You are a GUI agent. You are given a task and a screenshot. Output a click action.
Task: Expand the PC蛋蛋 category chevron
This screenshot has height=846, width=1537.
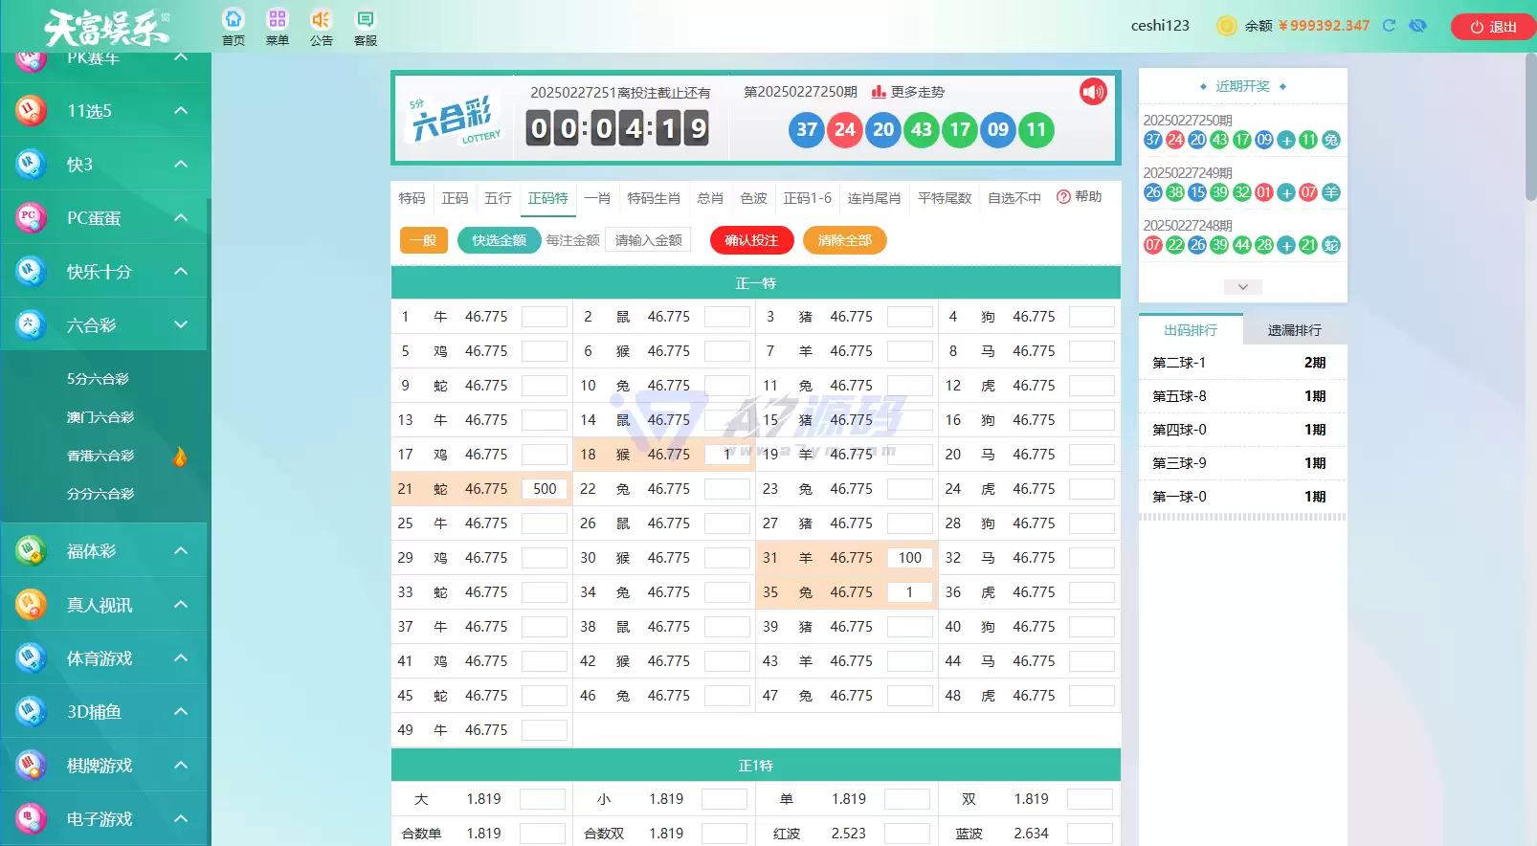(x=181, y=218)
